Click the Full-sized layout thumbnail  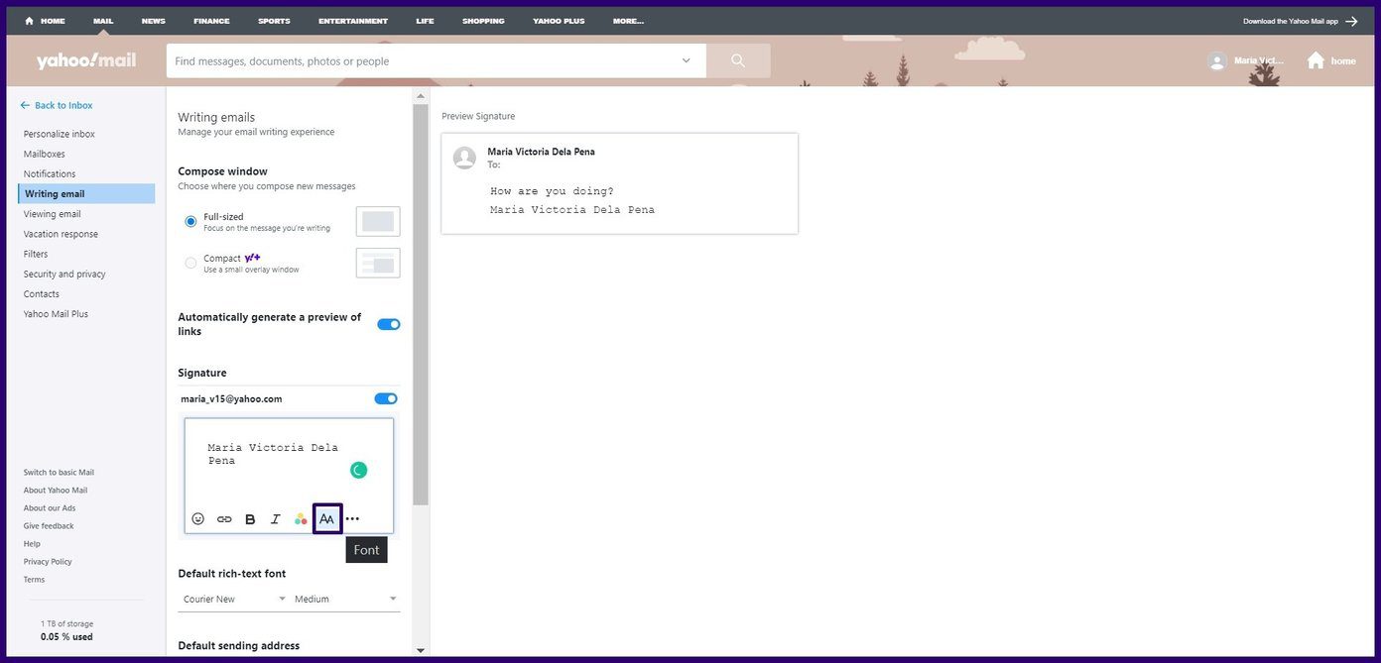coord(378,222)
